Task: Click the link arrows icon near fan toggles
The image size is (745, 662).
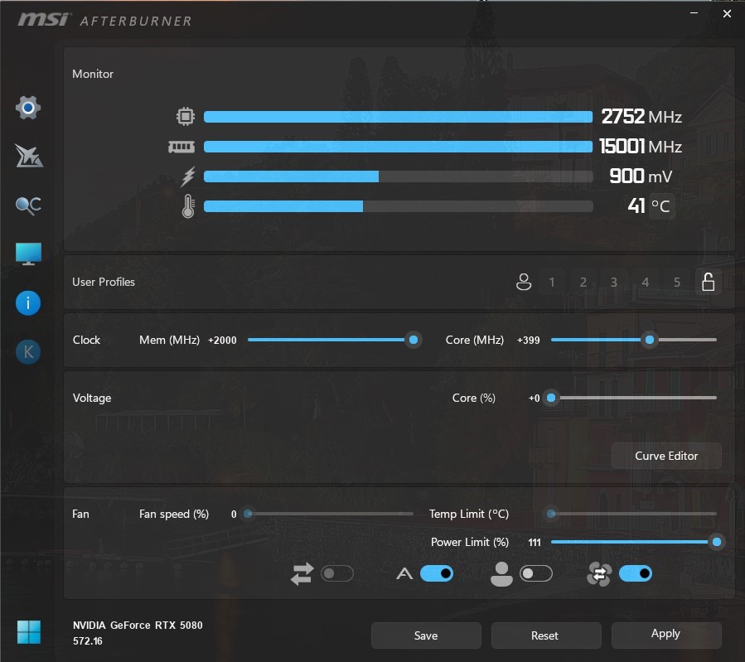Action: (x=302, y=573)
